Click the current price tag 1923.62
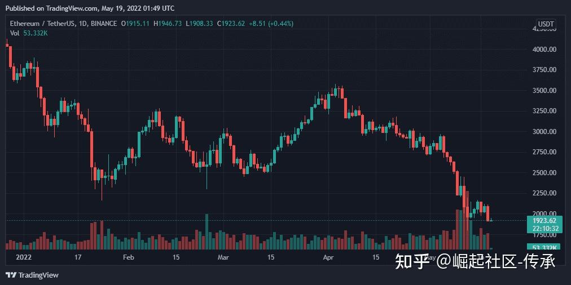The height and width of the screenshot is (285, 571). tap(544, 220)
